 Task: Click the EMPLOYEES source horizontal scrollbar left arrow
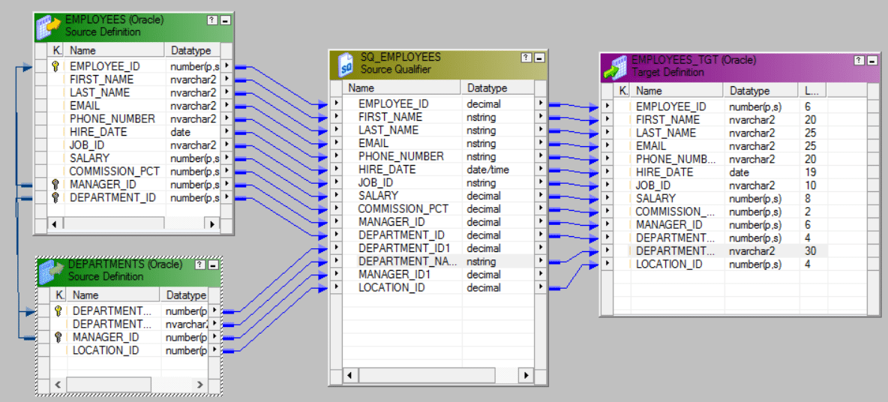[x=54, y=223]
